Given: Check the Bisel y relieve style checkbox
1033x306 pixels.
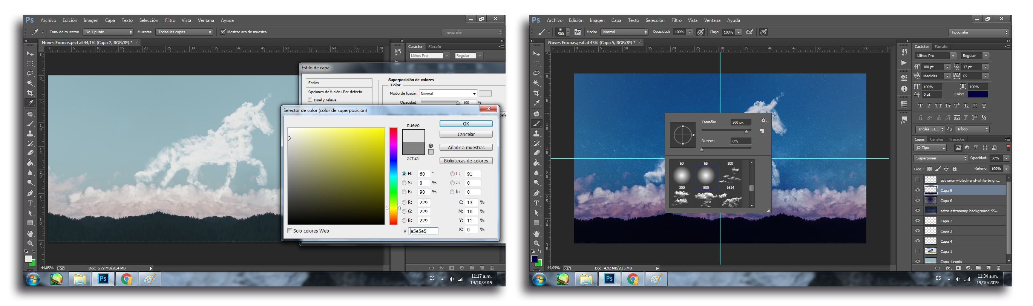Looking at the screenshot, I should (310, 100).
